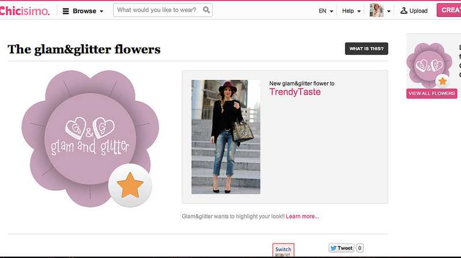
Task: Click the Switch button
Action: [x=283, y=249]
